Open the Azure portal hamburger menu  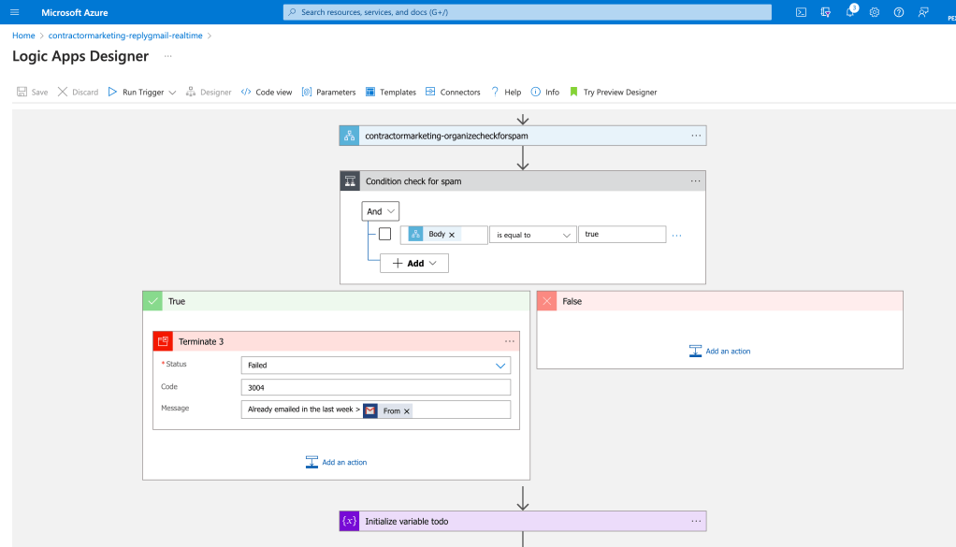pyautogui.click(x=15, y=12)
